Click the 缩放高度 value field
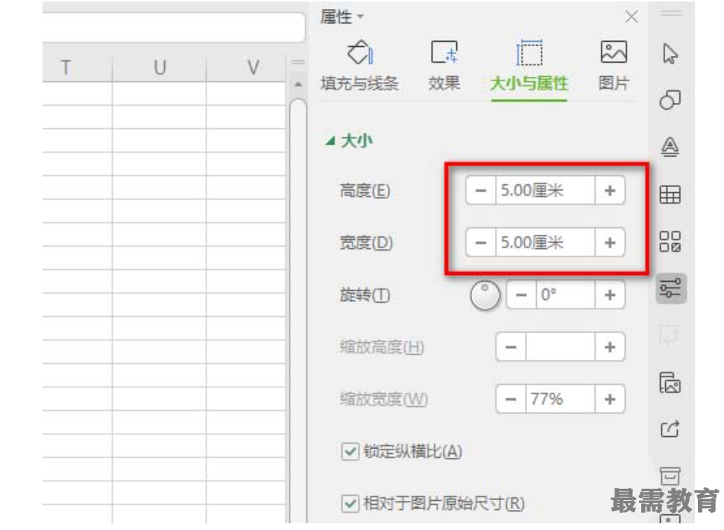 (560, 347)
